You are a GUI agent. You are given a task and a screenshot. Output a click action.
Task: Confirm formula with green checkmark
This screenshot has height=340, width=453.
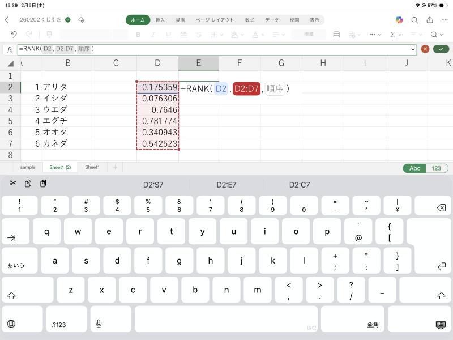click(441, 49)
